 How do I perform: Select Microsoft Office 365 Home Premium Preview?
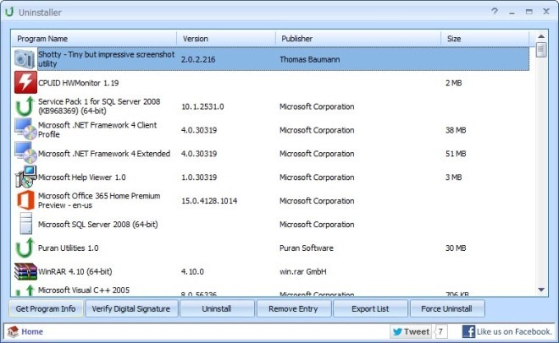click(99, 200)
